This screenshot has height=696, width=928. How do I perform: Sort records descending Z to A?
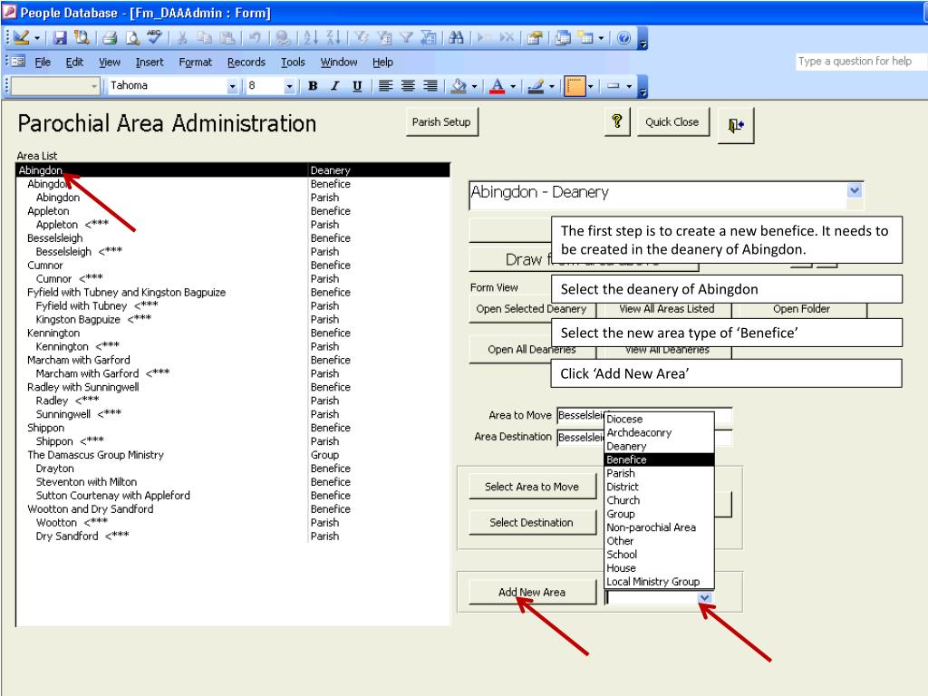tap(333, 38)
